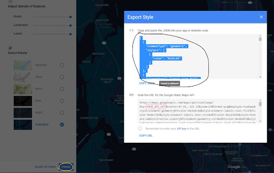The image size is (274, 173).
Task: Toggle the checked Aubergine theme option
Action: click(x=62, y=125)
